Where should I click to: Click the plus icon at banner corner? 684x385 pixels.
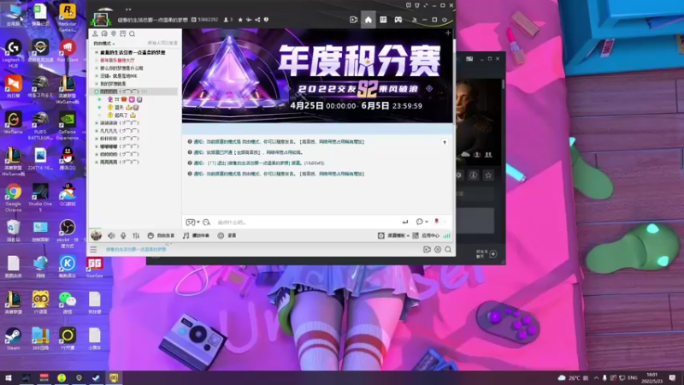[448, 33]
